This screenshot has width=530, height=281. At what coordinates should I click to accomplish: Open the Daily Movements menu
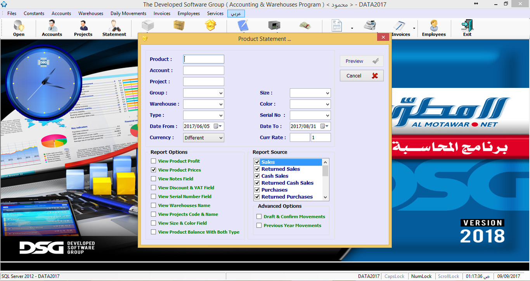pyautogui.click(x=128, y=14)
